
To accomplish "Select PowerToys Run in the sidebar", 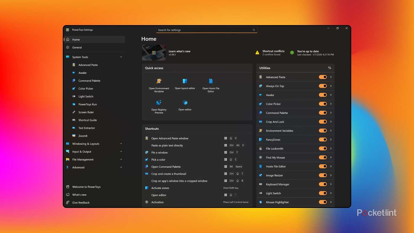I will point(87,104).
